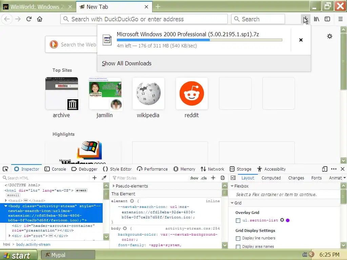This screenshot has width=347, height=260.
Task: Open the Network tab
Action: point(212,169)
